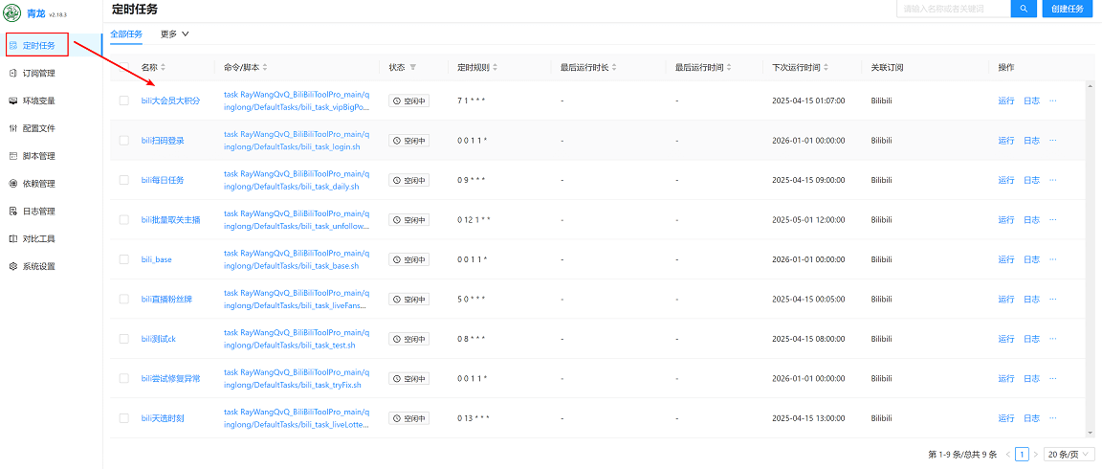Open 脚本管理 from the sidebar
1102x469 pixels.
point(38,156)
